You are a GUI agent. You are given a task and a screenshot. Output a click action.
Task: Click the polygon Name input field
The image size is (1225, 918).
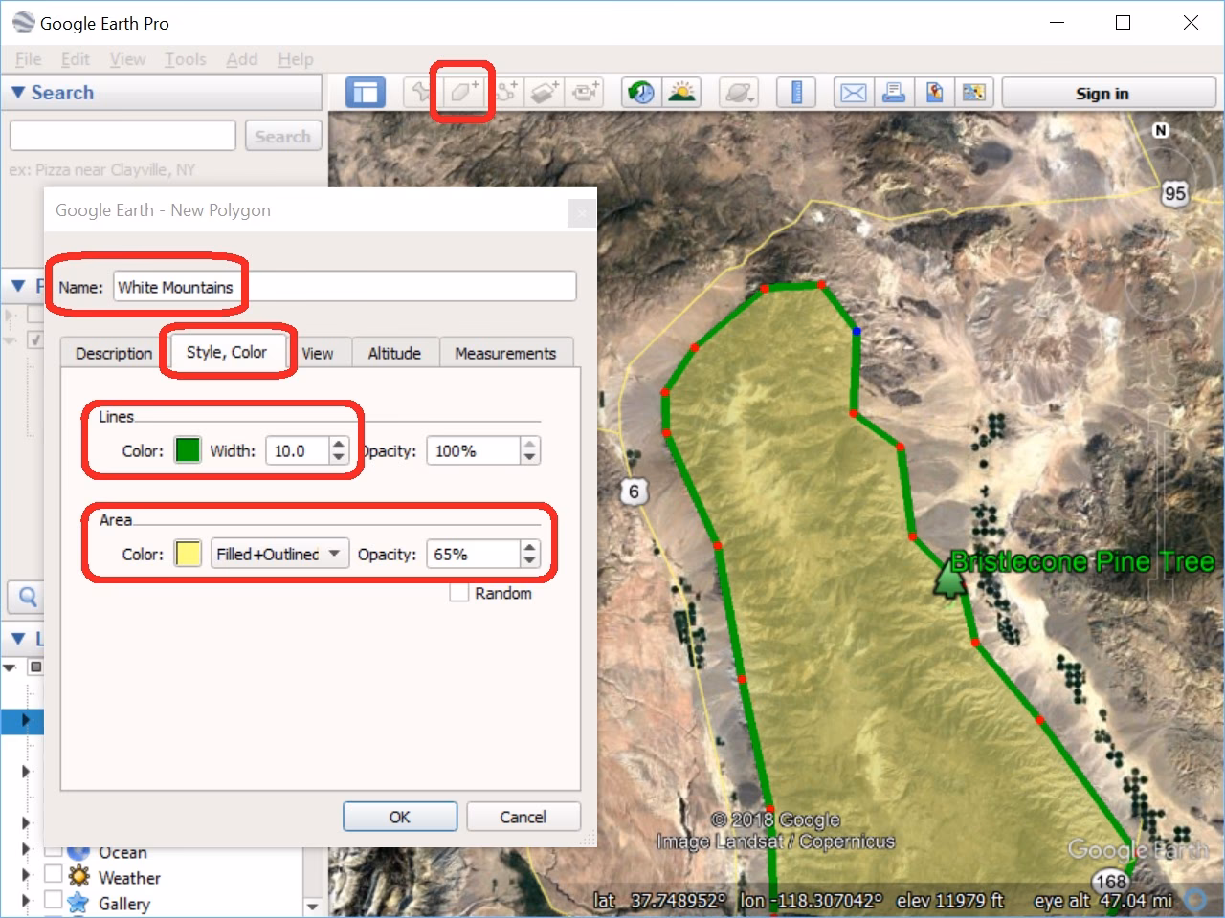click(x=345, y=287)
